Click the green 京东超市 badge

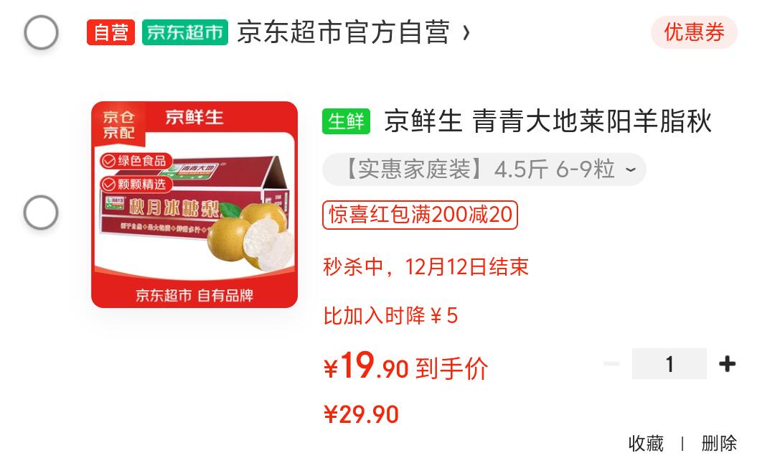185,32
